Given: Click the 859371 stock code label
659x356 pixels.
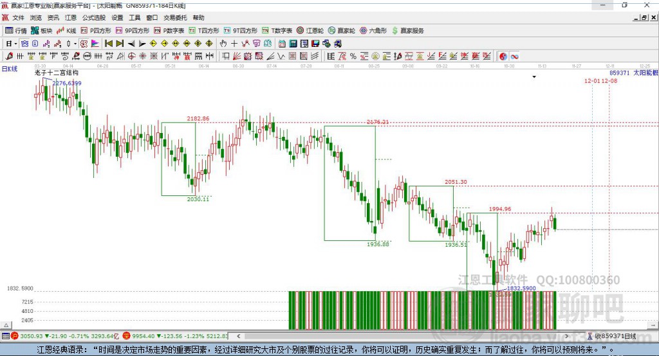Looking at the screenshot, I should [620, 73].
